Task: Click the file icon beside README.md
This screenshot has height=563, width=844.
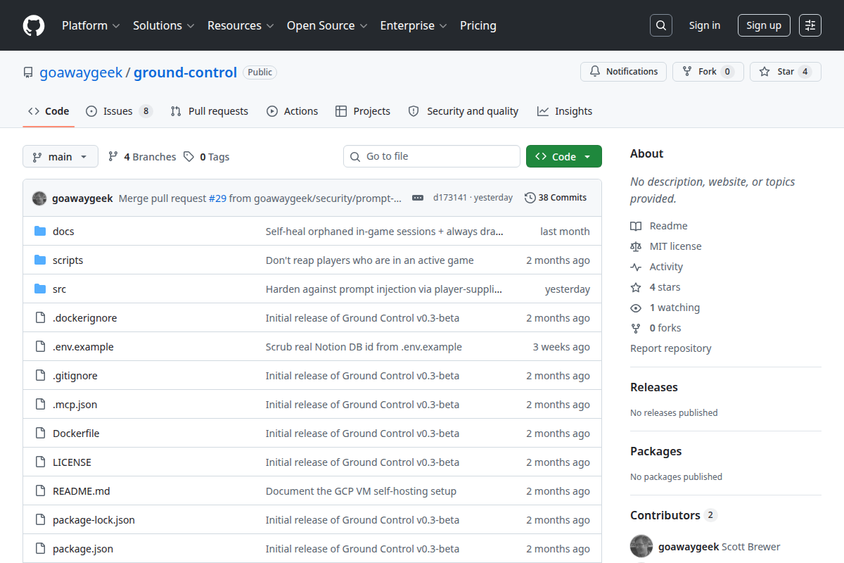Action: point(40,491)
